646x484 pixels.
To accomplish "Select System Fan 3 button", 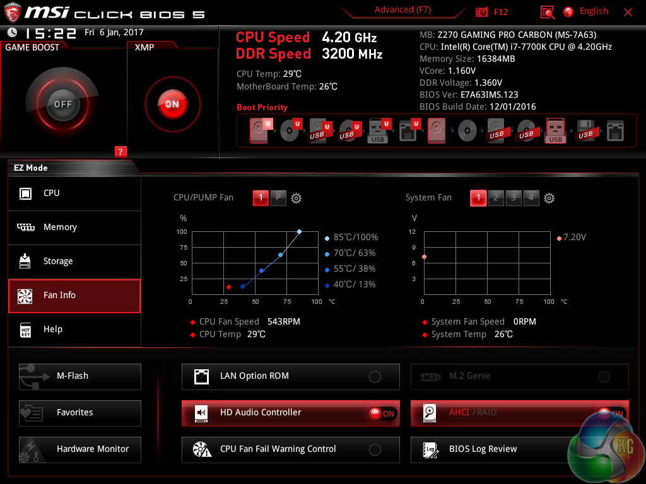I will (514, 198).
